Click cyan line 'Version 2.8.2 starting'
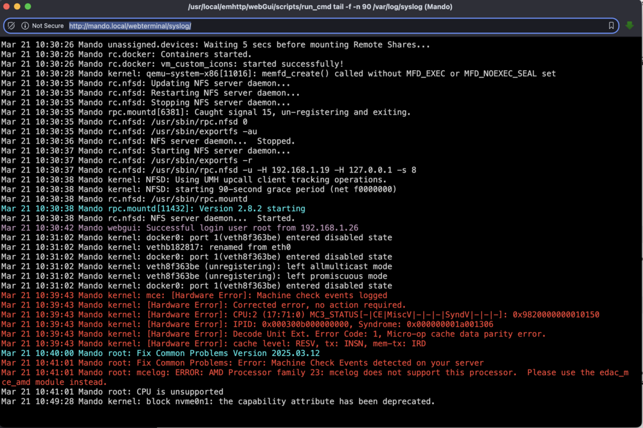 point(153,209)
